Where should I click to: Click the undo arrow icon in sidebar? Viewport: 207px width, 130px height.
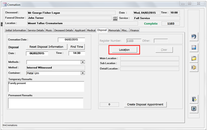[x=194, y=37]
